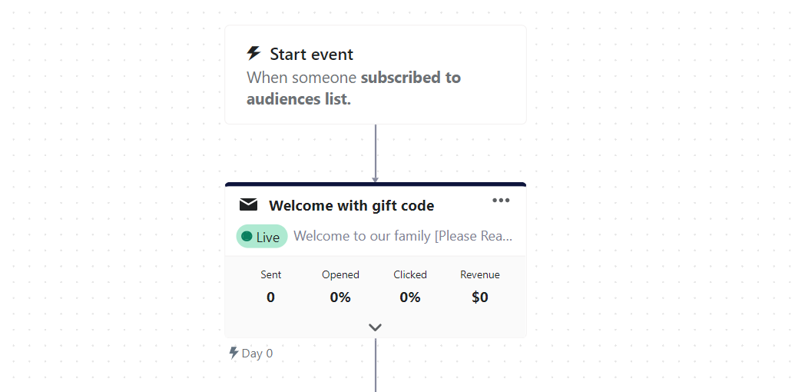Click the Sent stat label

coord(270,274)
